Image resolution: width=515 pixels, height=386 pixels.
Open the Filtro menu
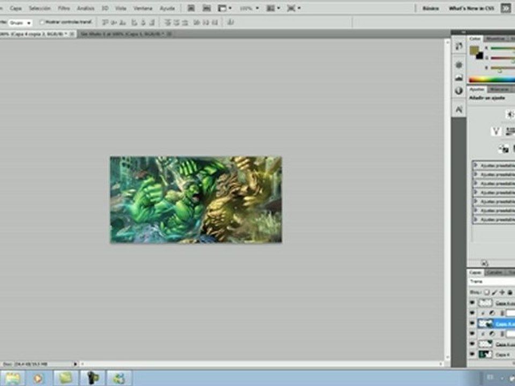click(64, 8)
